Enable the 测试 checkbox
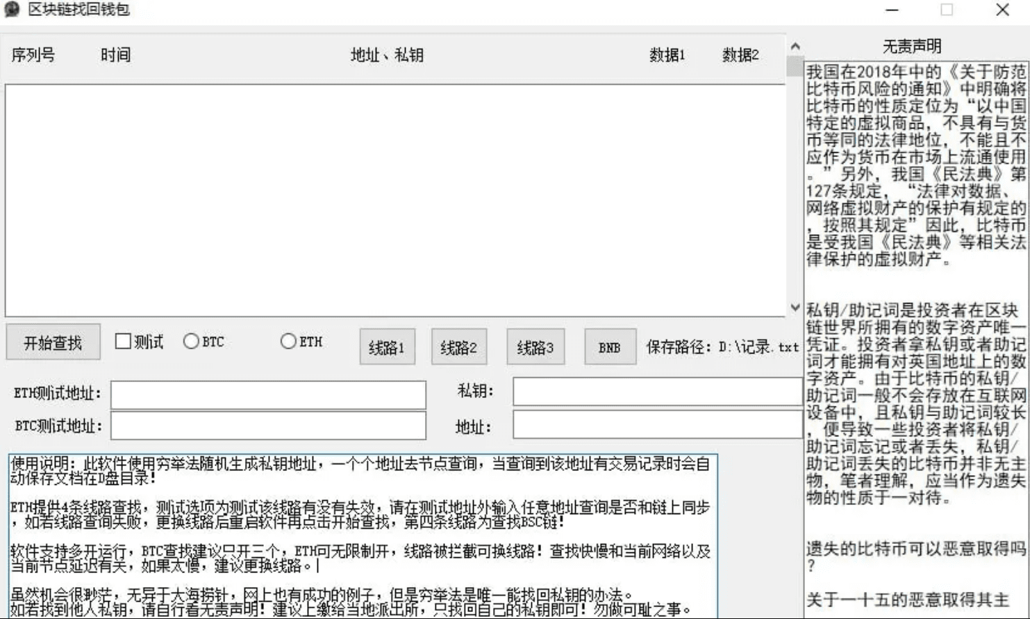1030x619 pixels. tap(123, 341)
